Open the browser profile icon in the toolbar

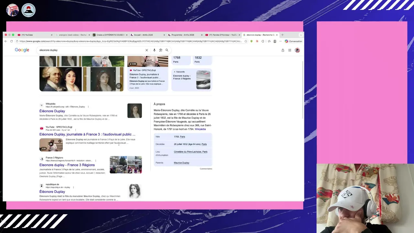(275, 41)
